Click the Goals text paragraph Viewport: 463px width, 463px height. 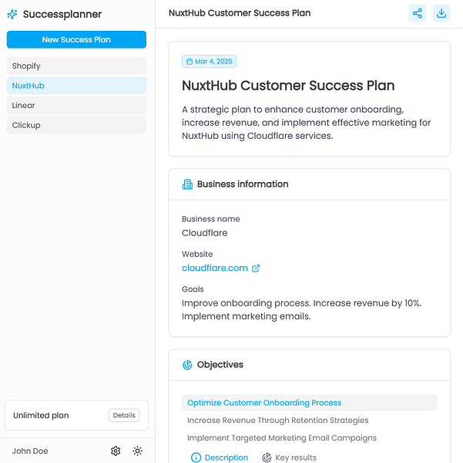click(x=301, y=309)
